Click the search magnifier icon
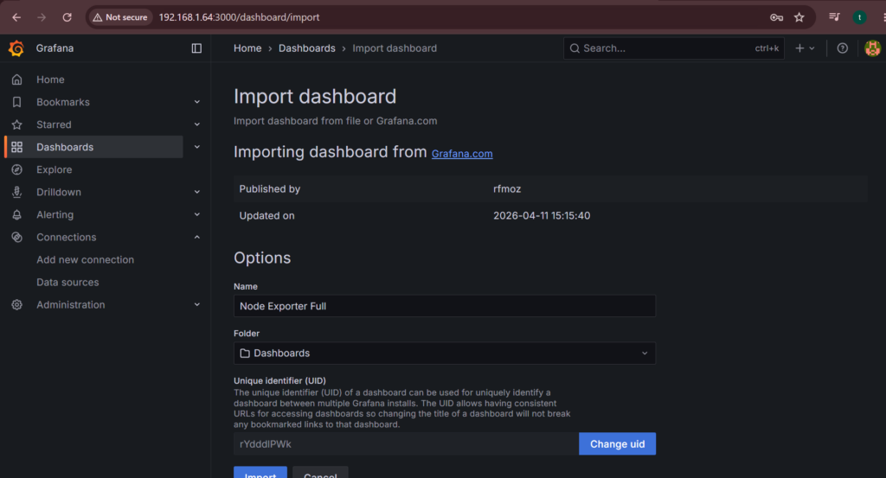 (575, 48)
